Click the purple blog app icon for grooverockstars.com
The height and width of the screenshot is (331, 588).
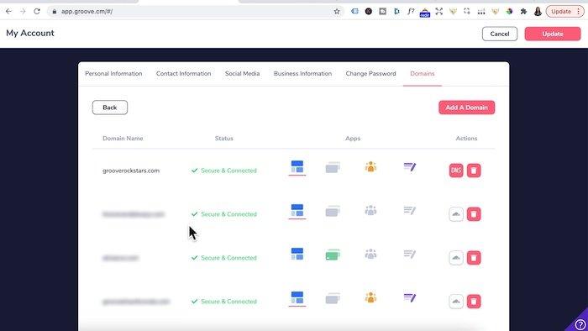pos(410,167)
